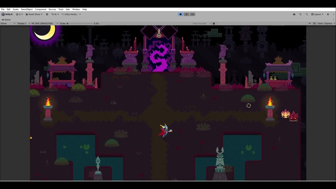Click the small yellow marker at left edge
This screenshot has height=189, width=336.
[31, 138]
